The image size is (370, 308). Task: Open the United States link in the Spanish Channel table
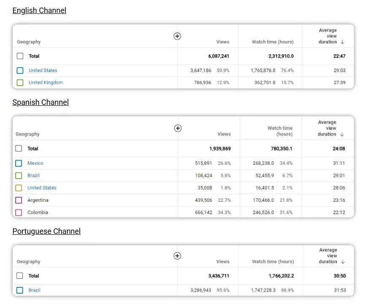tap(42, 187)
